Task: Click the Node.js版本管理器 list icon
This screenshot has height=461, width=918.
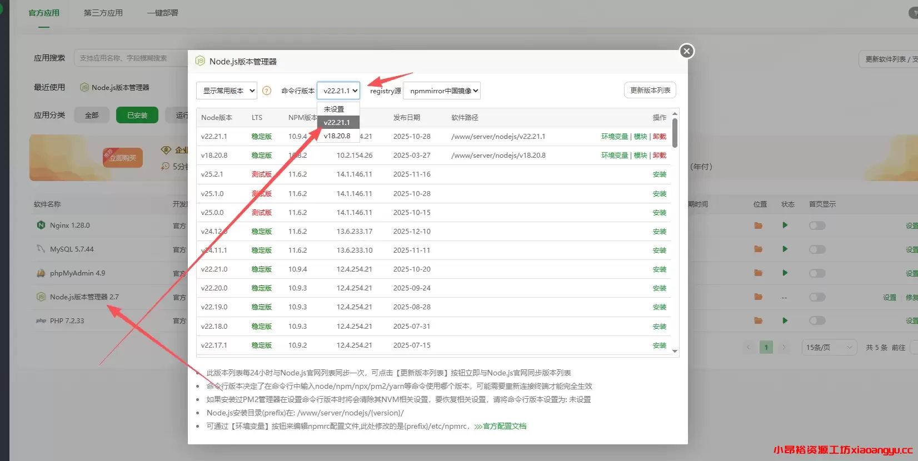Action: tap(41, 297)
